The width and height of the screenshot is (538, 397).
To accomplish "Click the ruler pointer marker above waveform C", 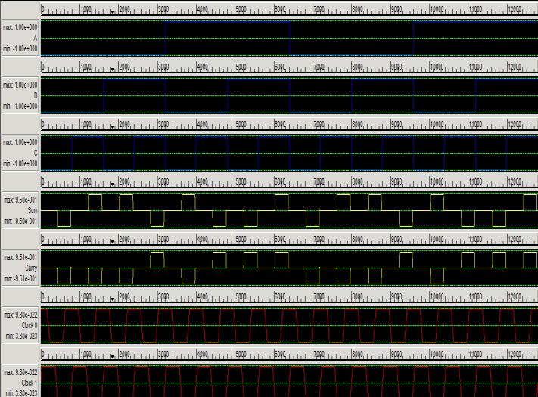I will 112,126.
